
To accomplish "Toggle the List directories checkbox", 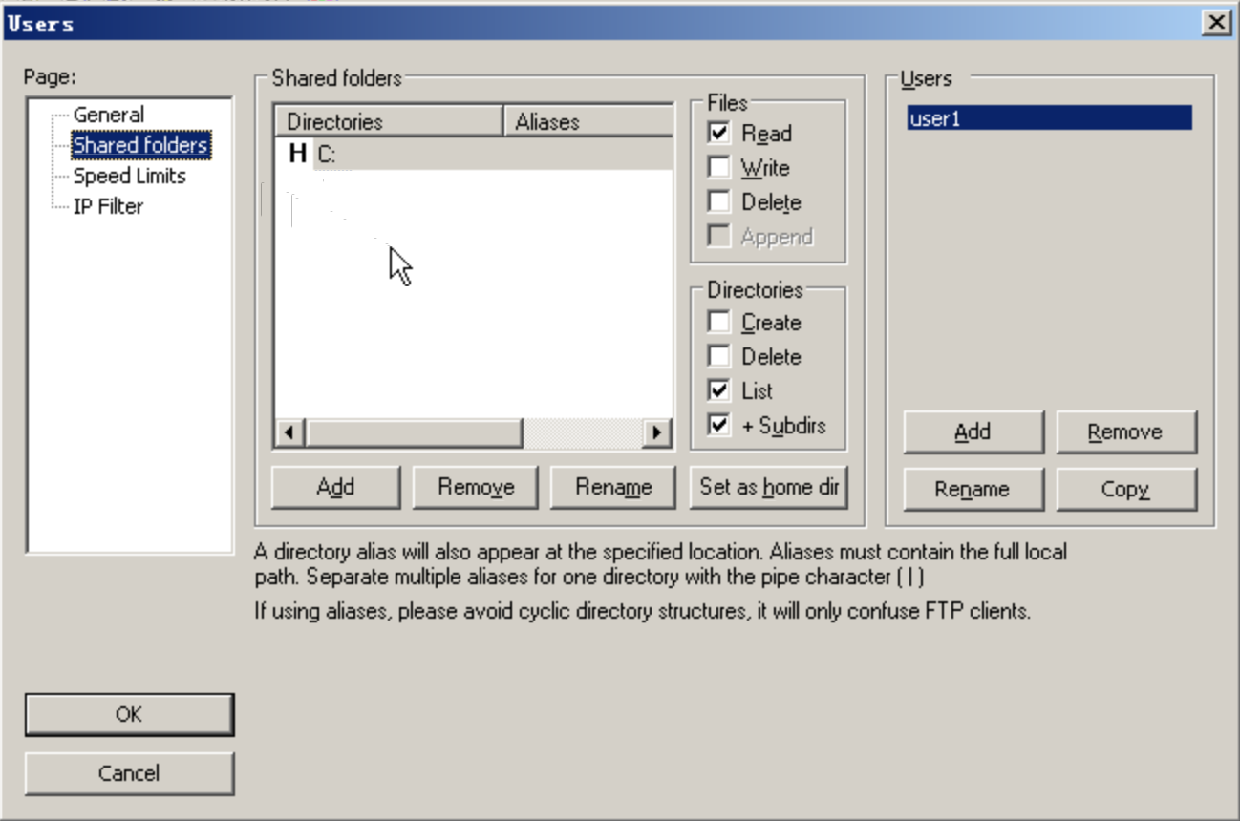I will 719,391.
